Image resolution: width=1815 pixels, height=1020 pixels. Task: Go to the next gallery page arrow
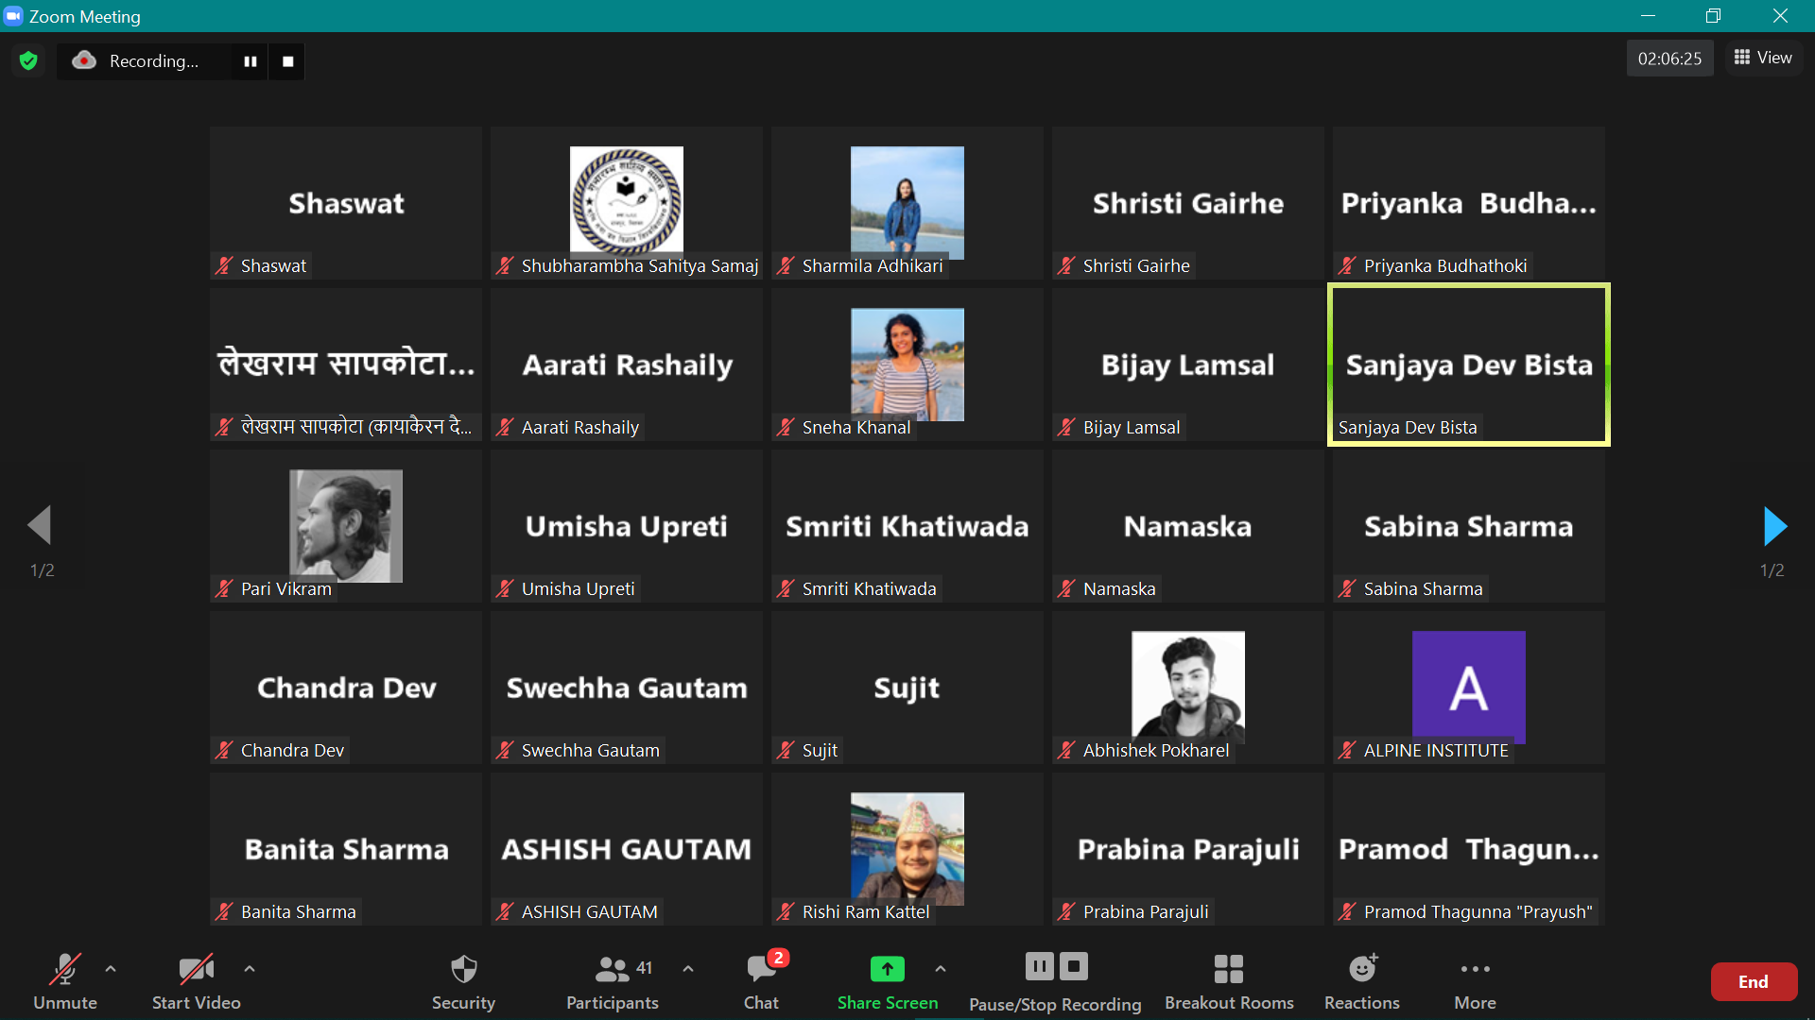[1775, 526]
